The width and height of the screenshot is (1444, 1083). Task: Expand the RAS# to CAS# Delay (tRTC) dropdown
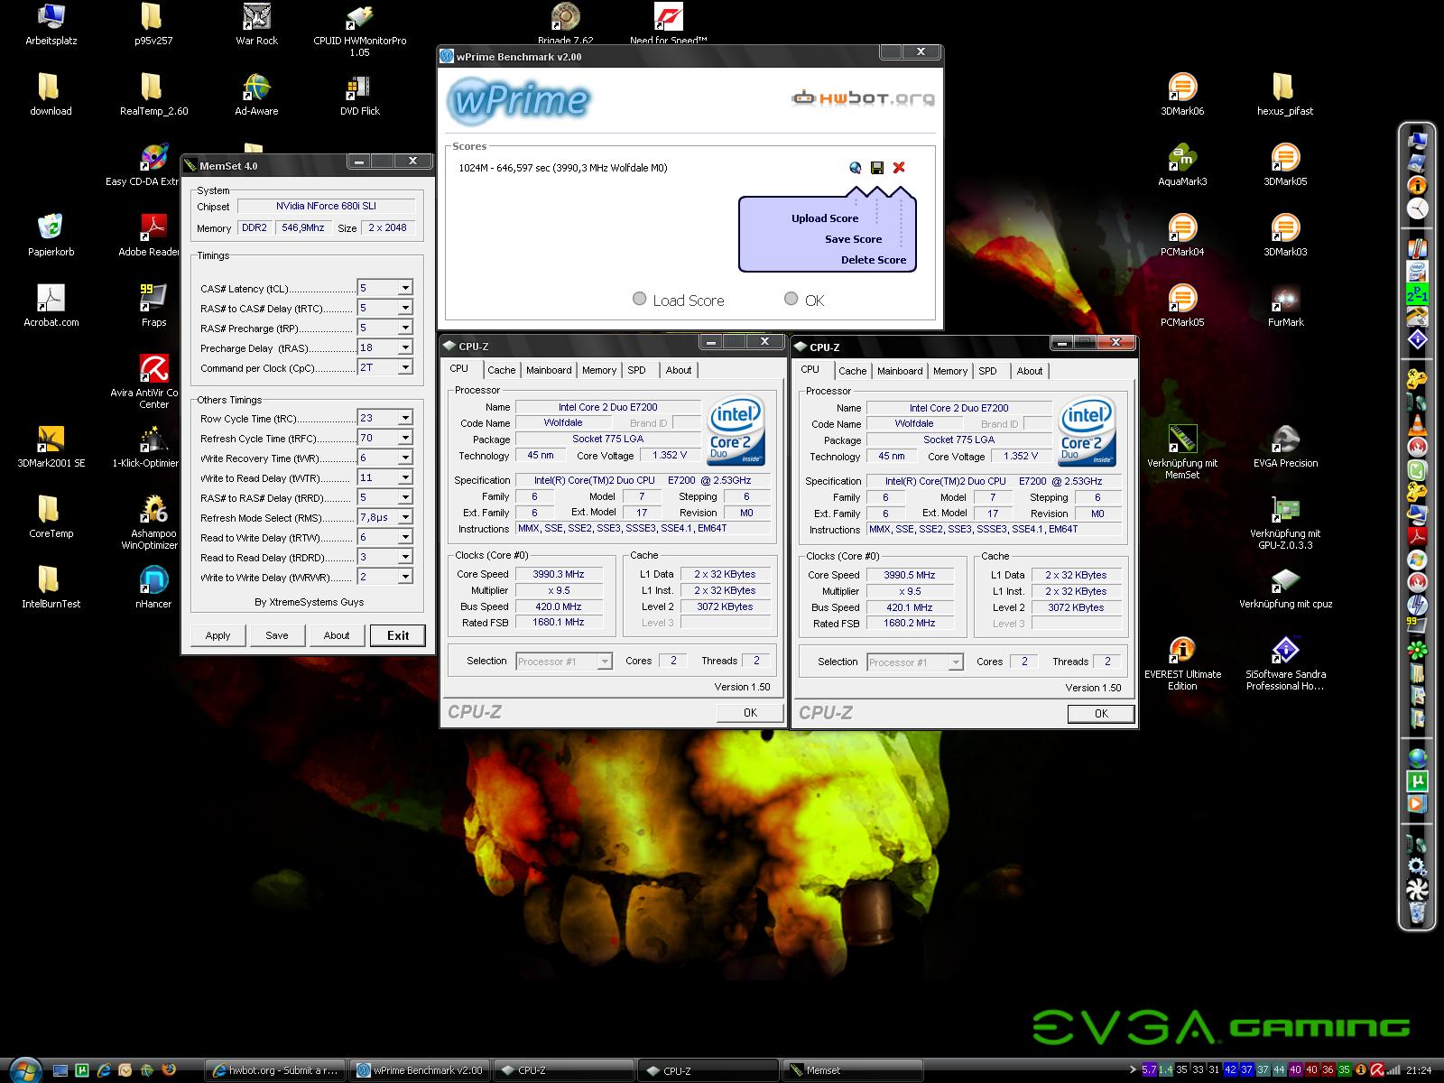click(405, 308)
